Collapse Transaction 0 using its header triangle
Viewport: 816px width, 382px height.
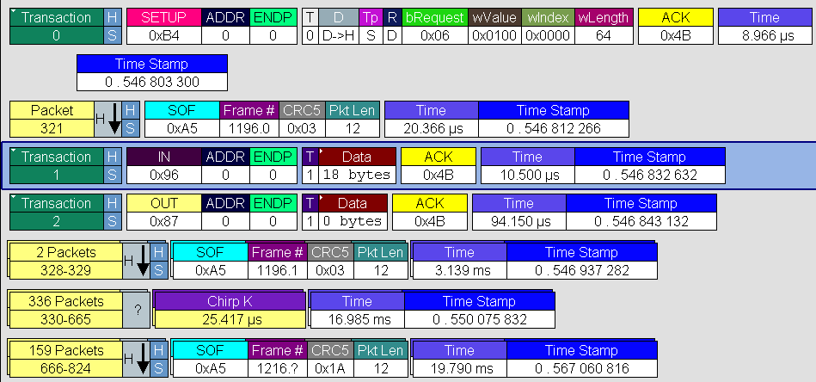[14, 12]
